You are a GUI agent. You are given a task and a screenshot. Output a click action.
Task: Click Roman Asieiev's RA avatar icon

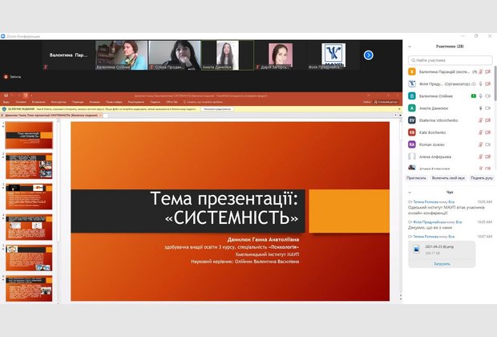click(x=412, y=144)
